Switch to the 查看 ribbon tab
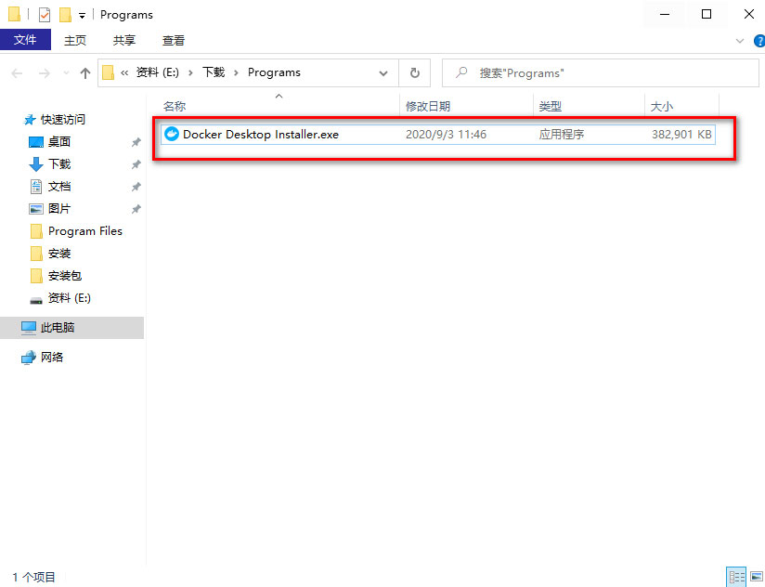 tap(174, 40)
